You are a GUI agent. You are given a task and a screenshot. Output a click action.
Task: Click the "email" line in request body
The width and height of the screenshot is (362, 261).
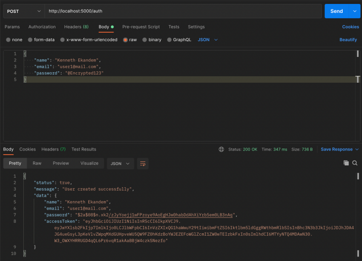[67, 67]
